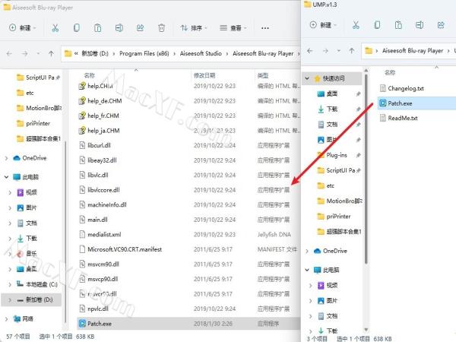
Task: Open Desktop under Quick Access in UMP.v1.3 sidebar
Action: pos(328,93)
